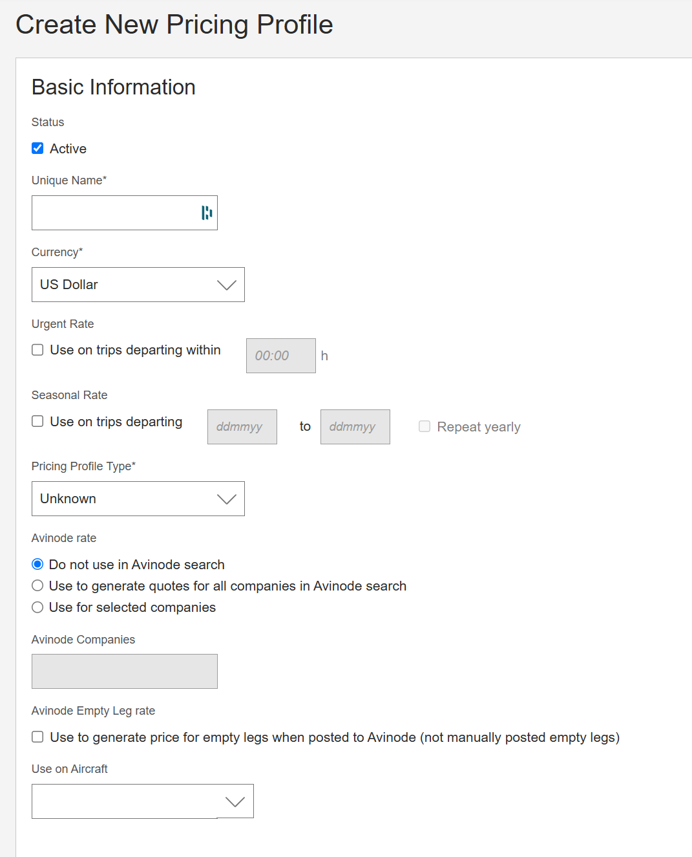Viewport: 692px width, 857px height.
Task: Toggle the Repeat yearly checkbox
Action: [x=425, y=426]
